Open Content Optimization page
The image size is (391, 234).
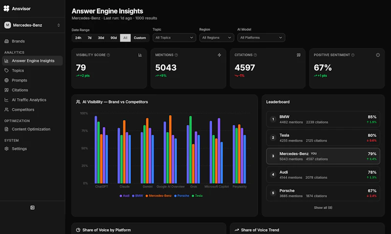click(32, 129)
